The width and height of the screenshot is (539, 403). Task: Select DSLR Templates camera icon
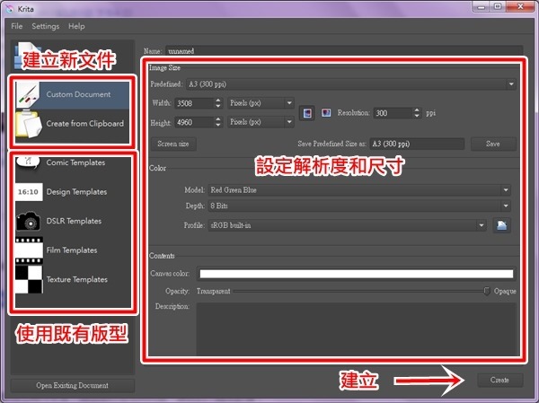point(29,221)
